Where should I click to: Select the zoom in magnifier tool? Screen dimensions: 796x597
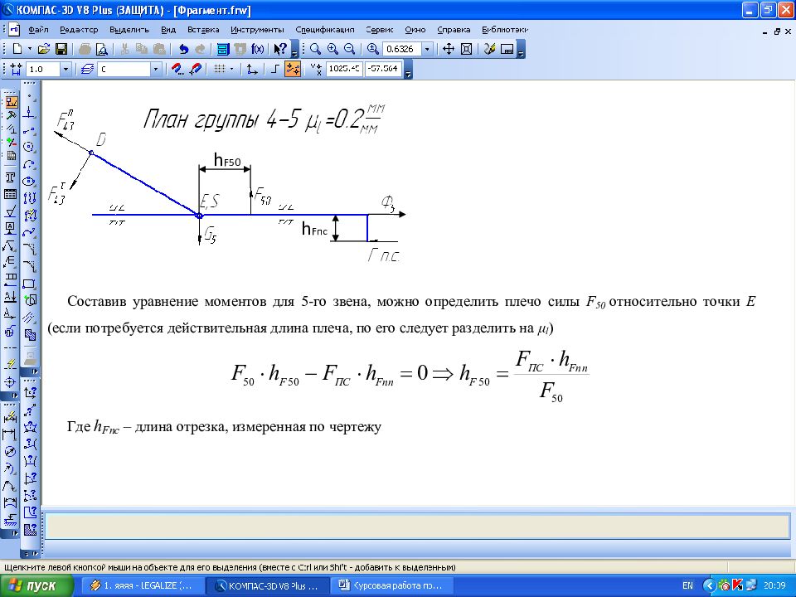coord(332,49)
